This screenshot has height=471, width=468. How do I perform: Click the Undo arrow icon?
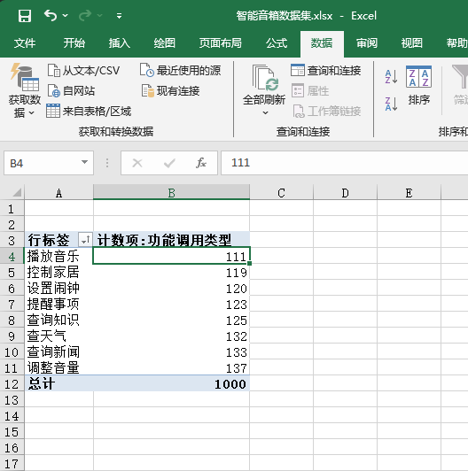point(51,15)
